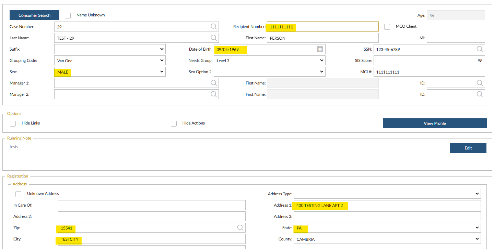Click the Manager 1 search magnifier icon

tap(213, 83)
